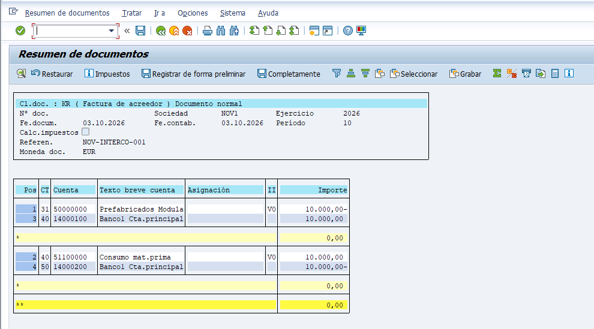Click the Sociedad value NOV1
The height and width of the screenshot is (329, 594).
(x=230, y=113)
